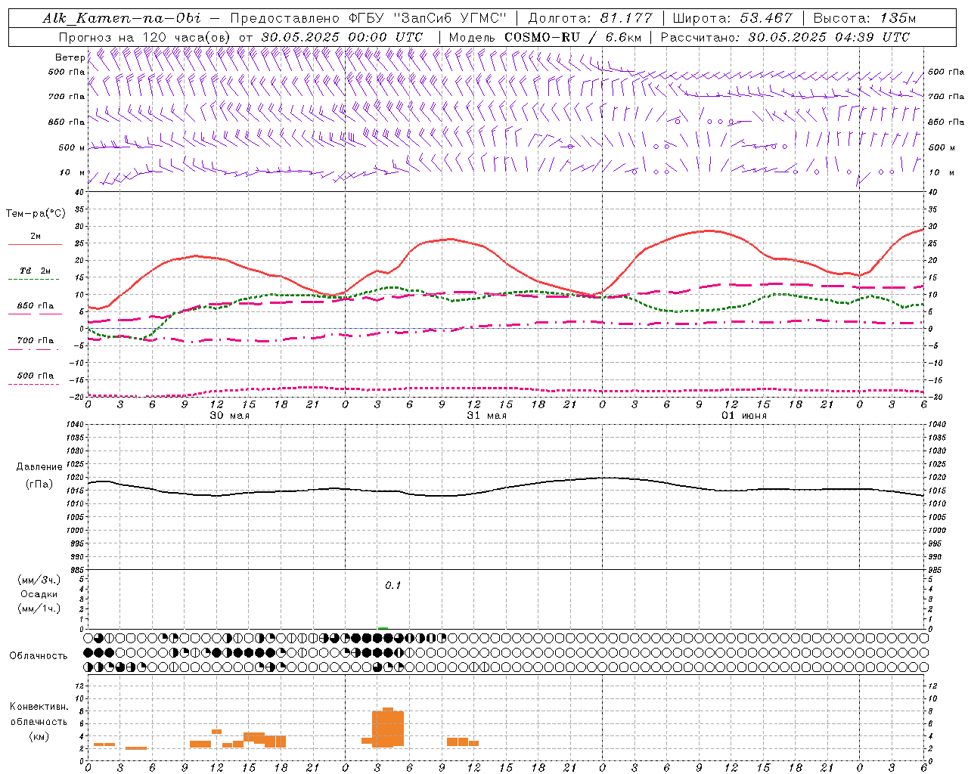Click the 31 мая date label
This screenshot has width=968, height=774.
486,416
